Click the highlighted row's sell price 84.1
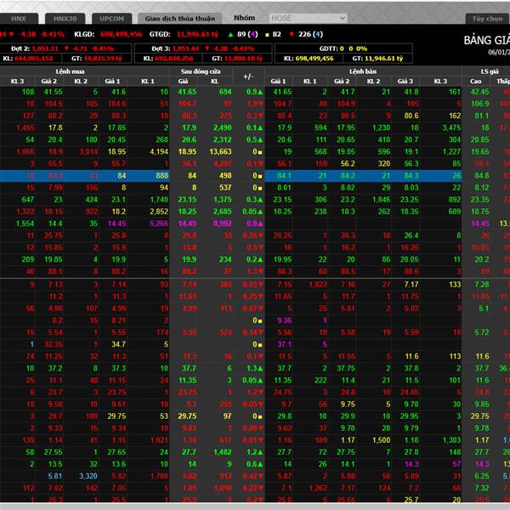The height and width of the screenshot is (510, 510). tap(284, 176)
